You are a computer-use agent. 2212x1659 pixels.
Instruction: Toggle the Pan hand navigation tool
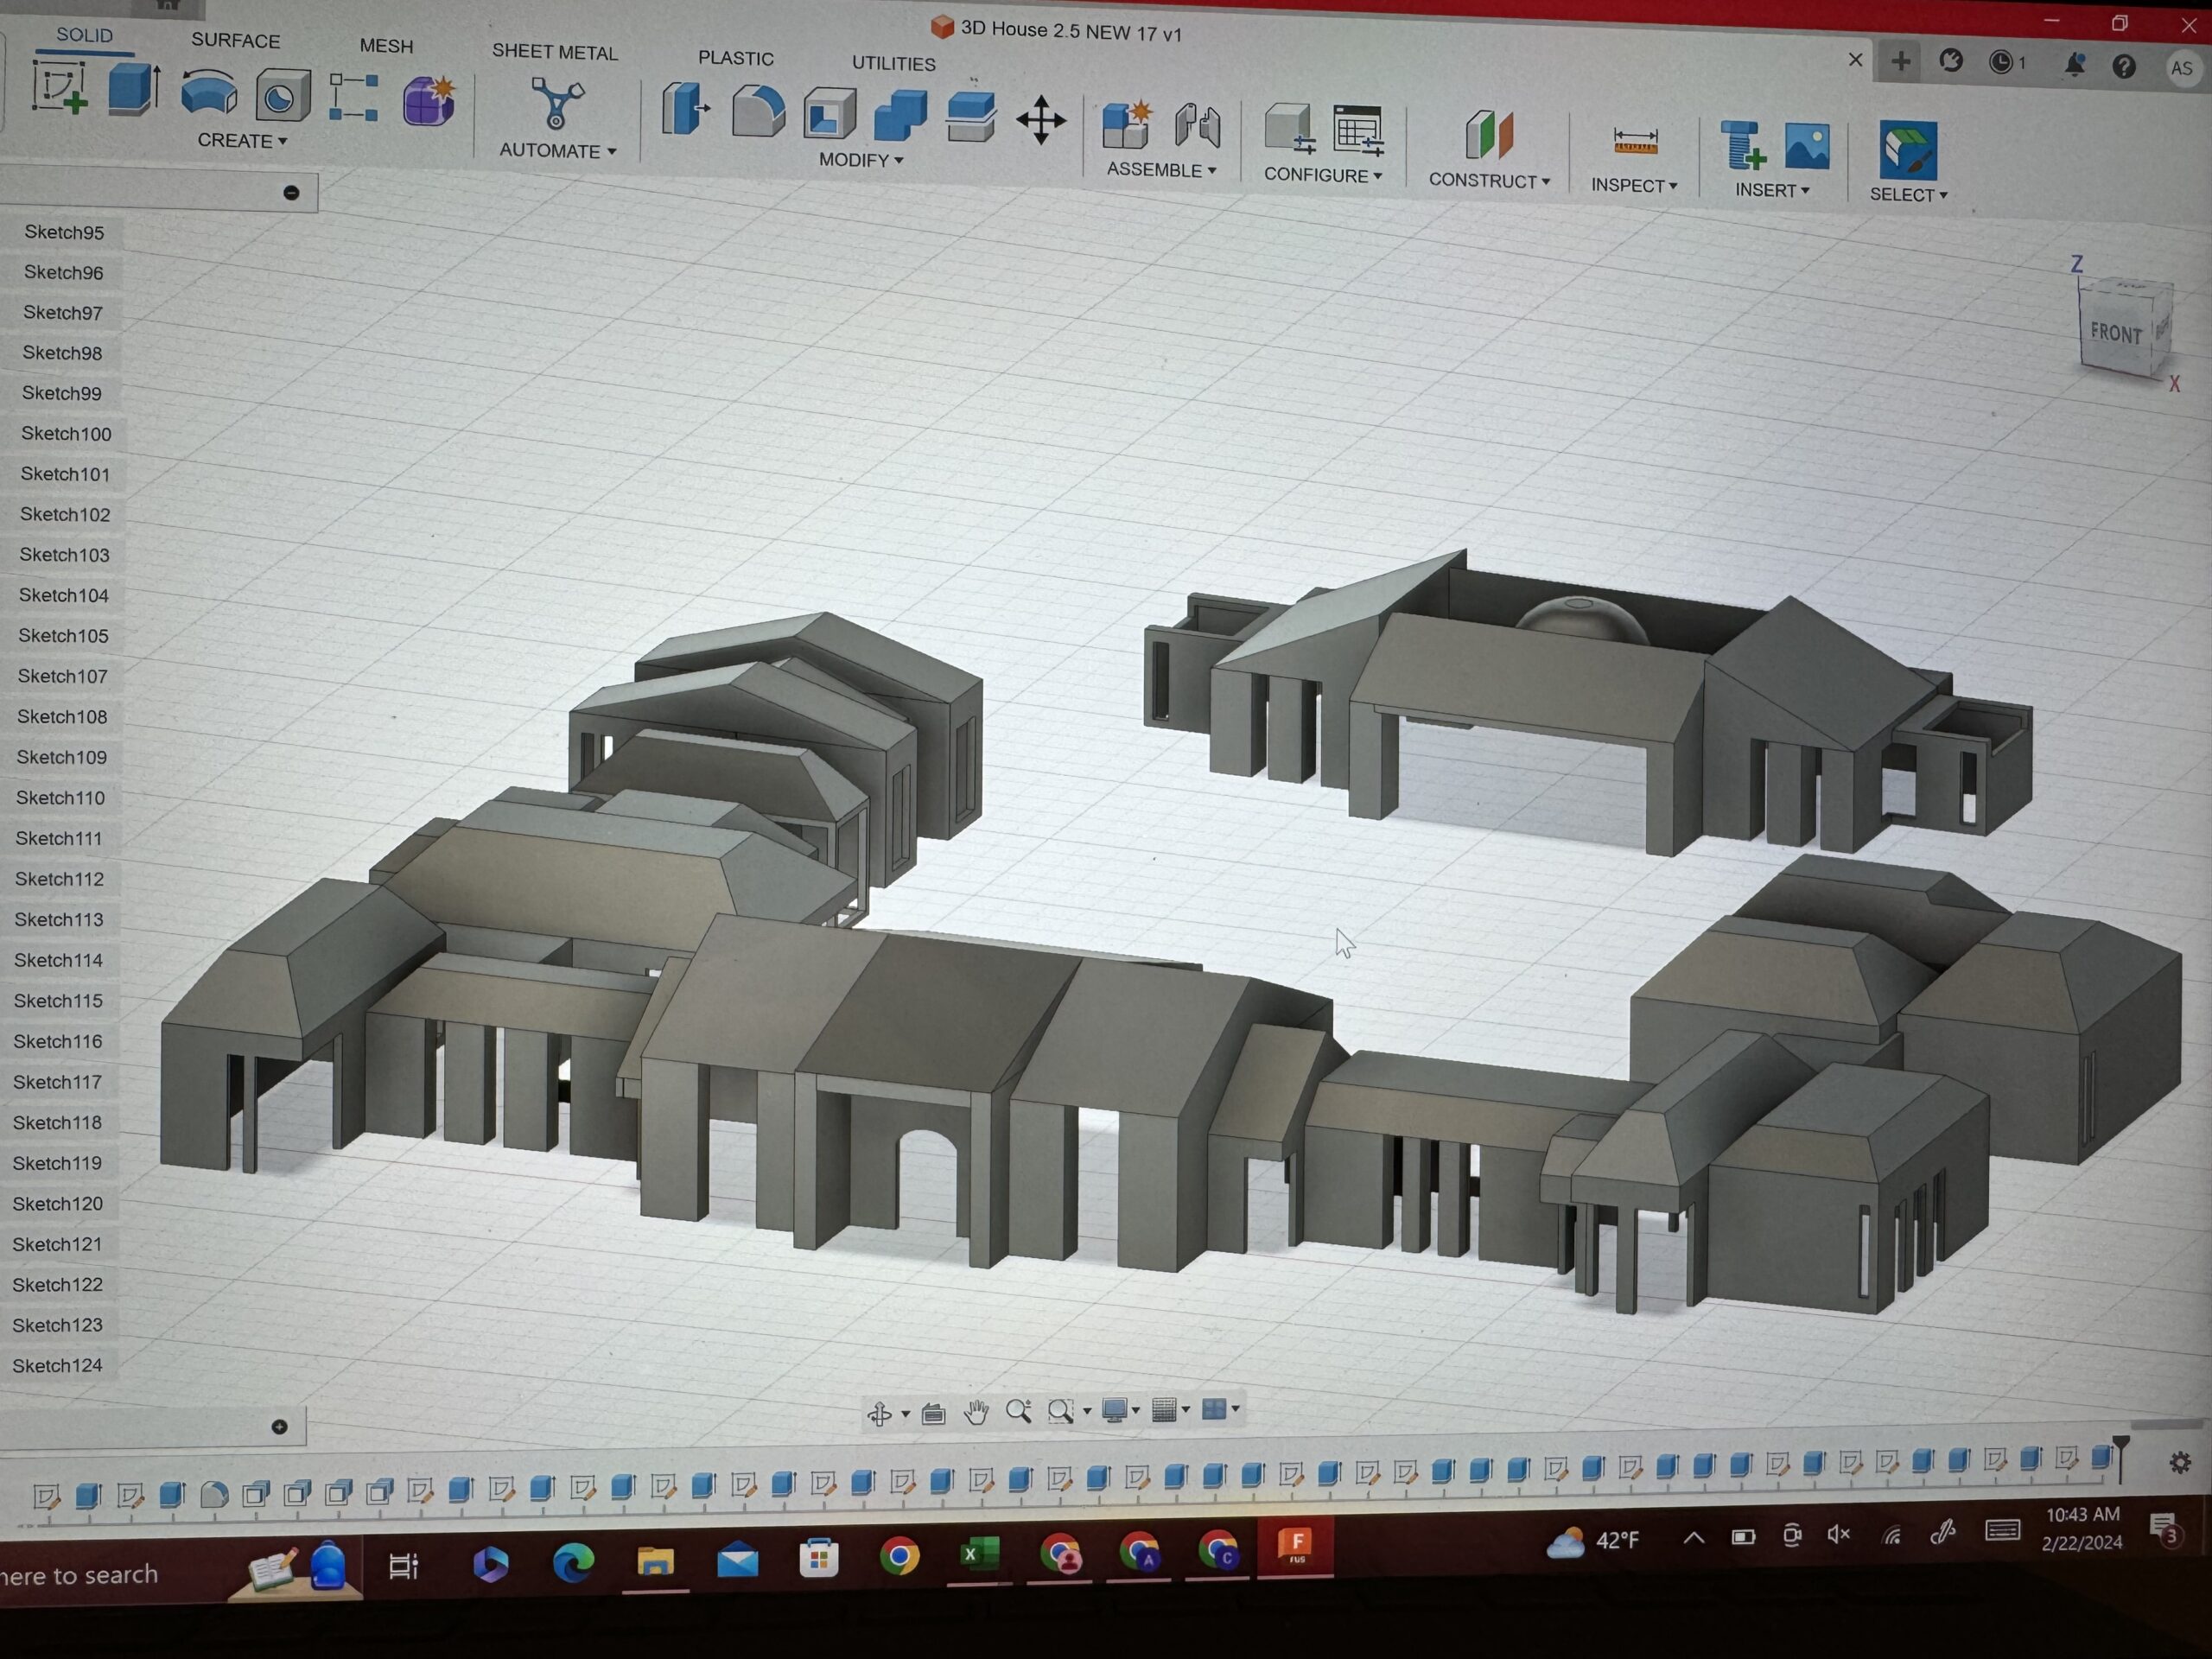(x=976, y=1411)
